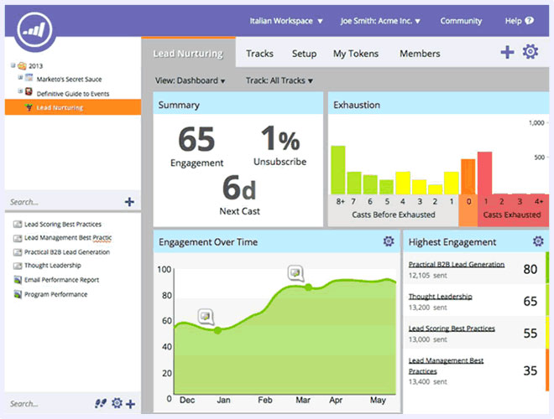Click the score 80 in Highest Engagement
This screenshot has height=419, width=554.
530,269
